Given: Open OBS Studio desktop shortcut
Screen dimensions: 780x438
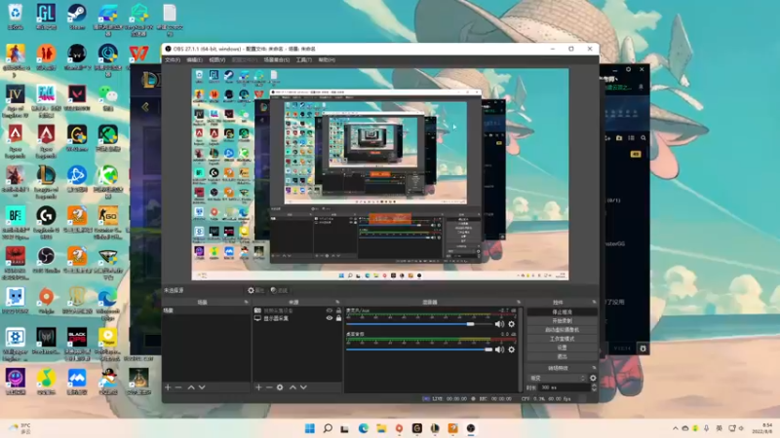Looking at the screenshot, I should point(46,260).
